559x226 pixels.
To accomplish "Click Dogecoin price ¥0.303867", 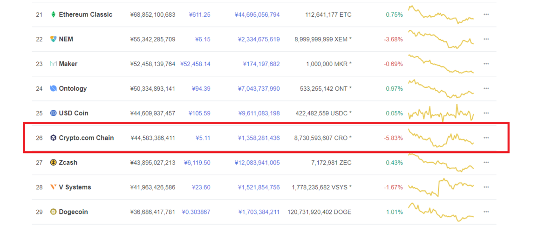I will 196,212.
